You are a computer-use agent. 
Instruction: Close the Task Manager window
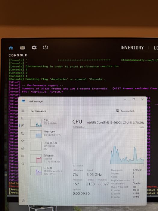click(x=142, y=99)
